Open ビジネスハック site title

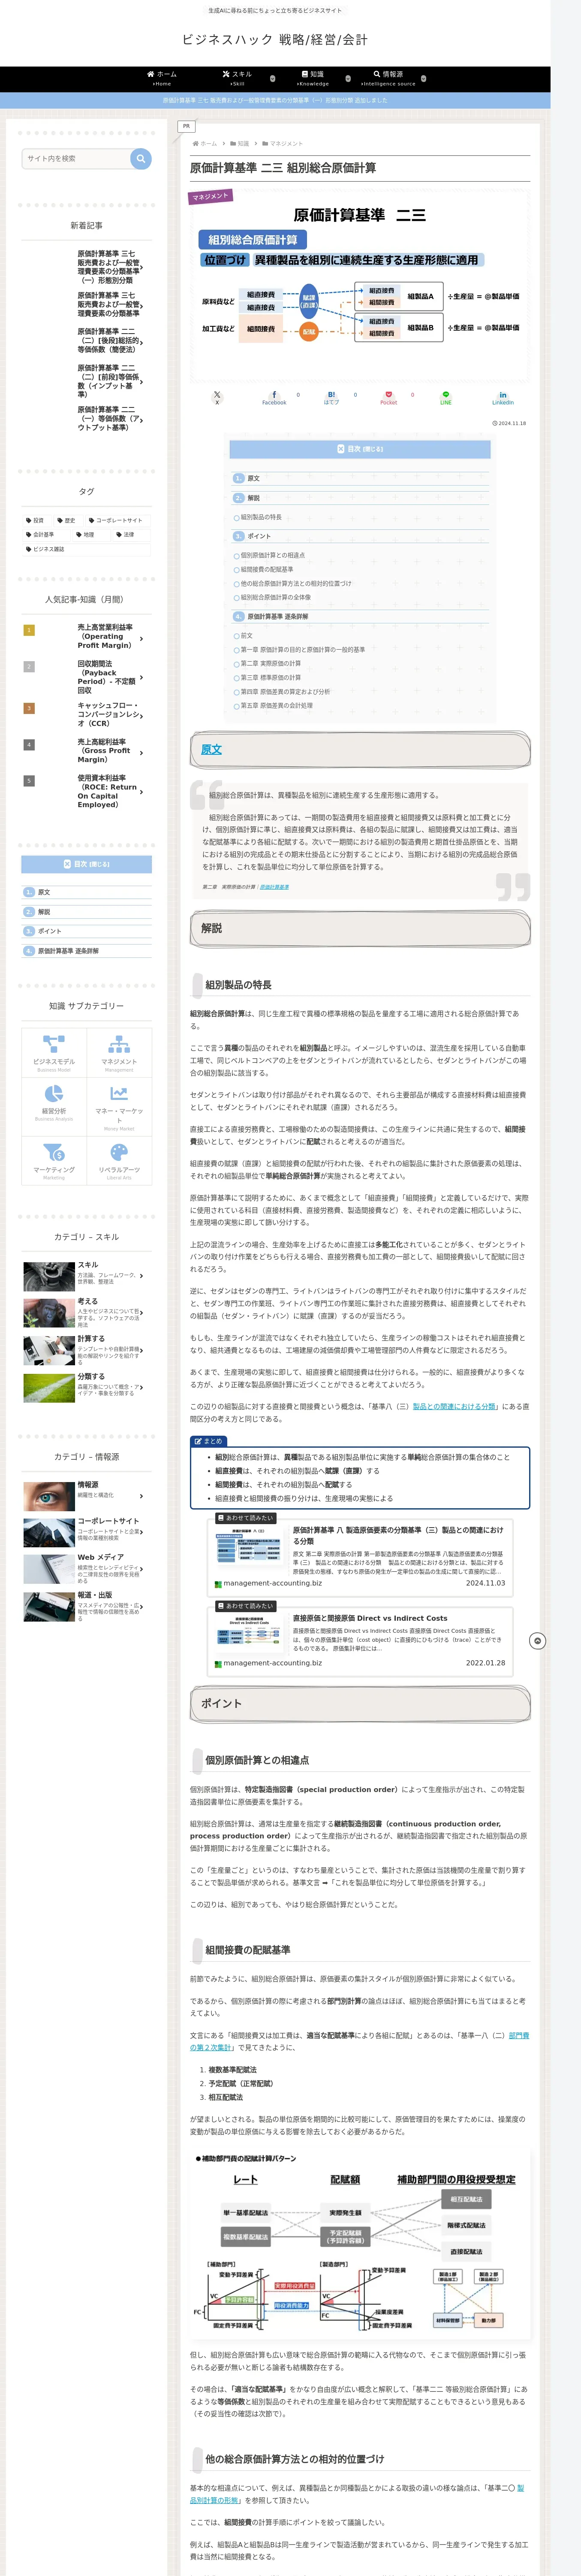[274, 40]
